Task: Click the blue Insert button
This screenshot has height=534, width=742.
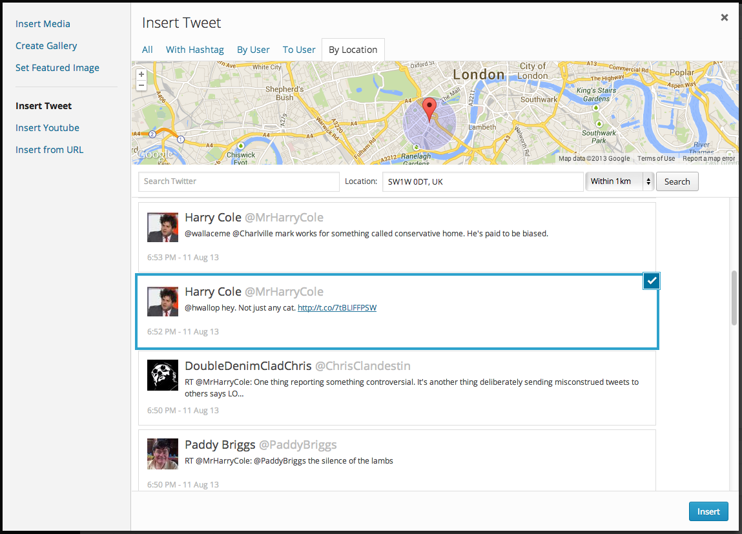Action: 708,511
